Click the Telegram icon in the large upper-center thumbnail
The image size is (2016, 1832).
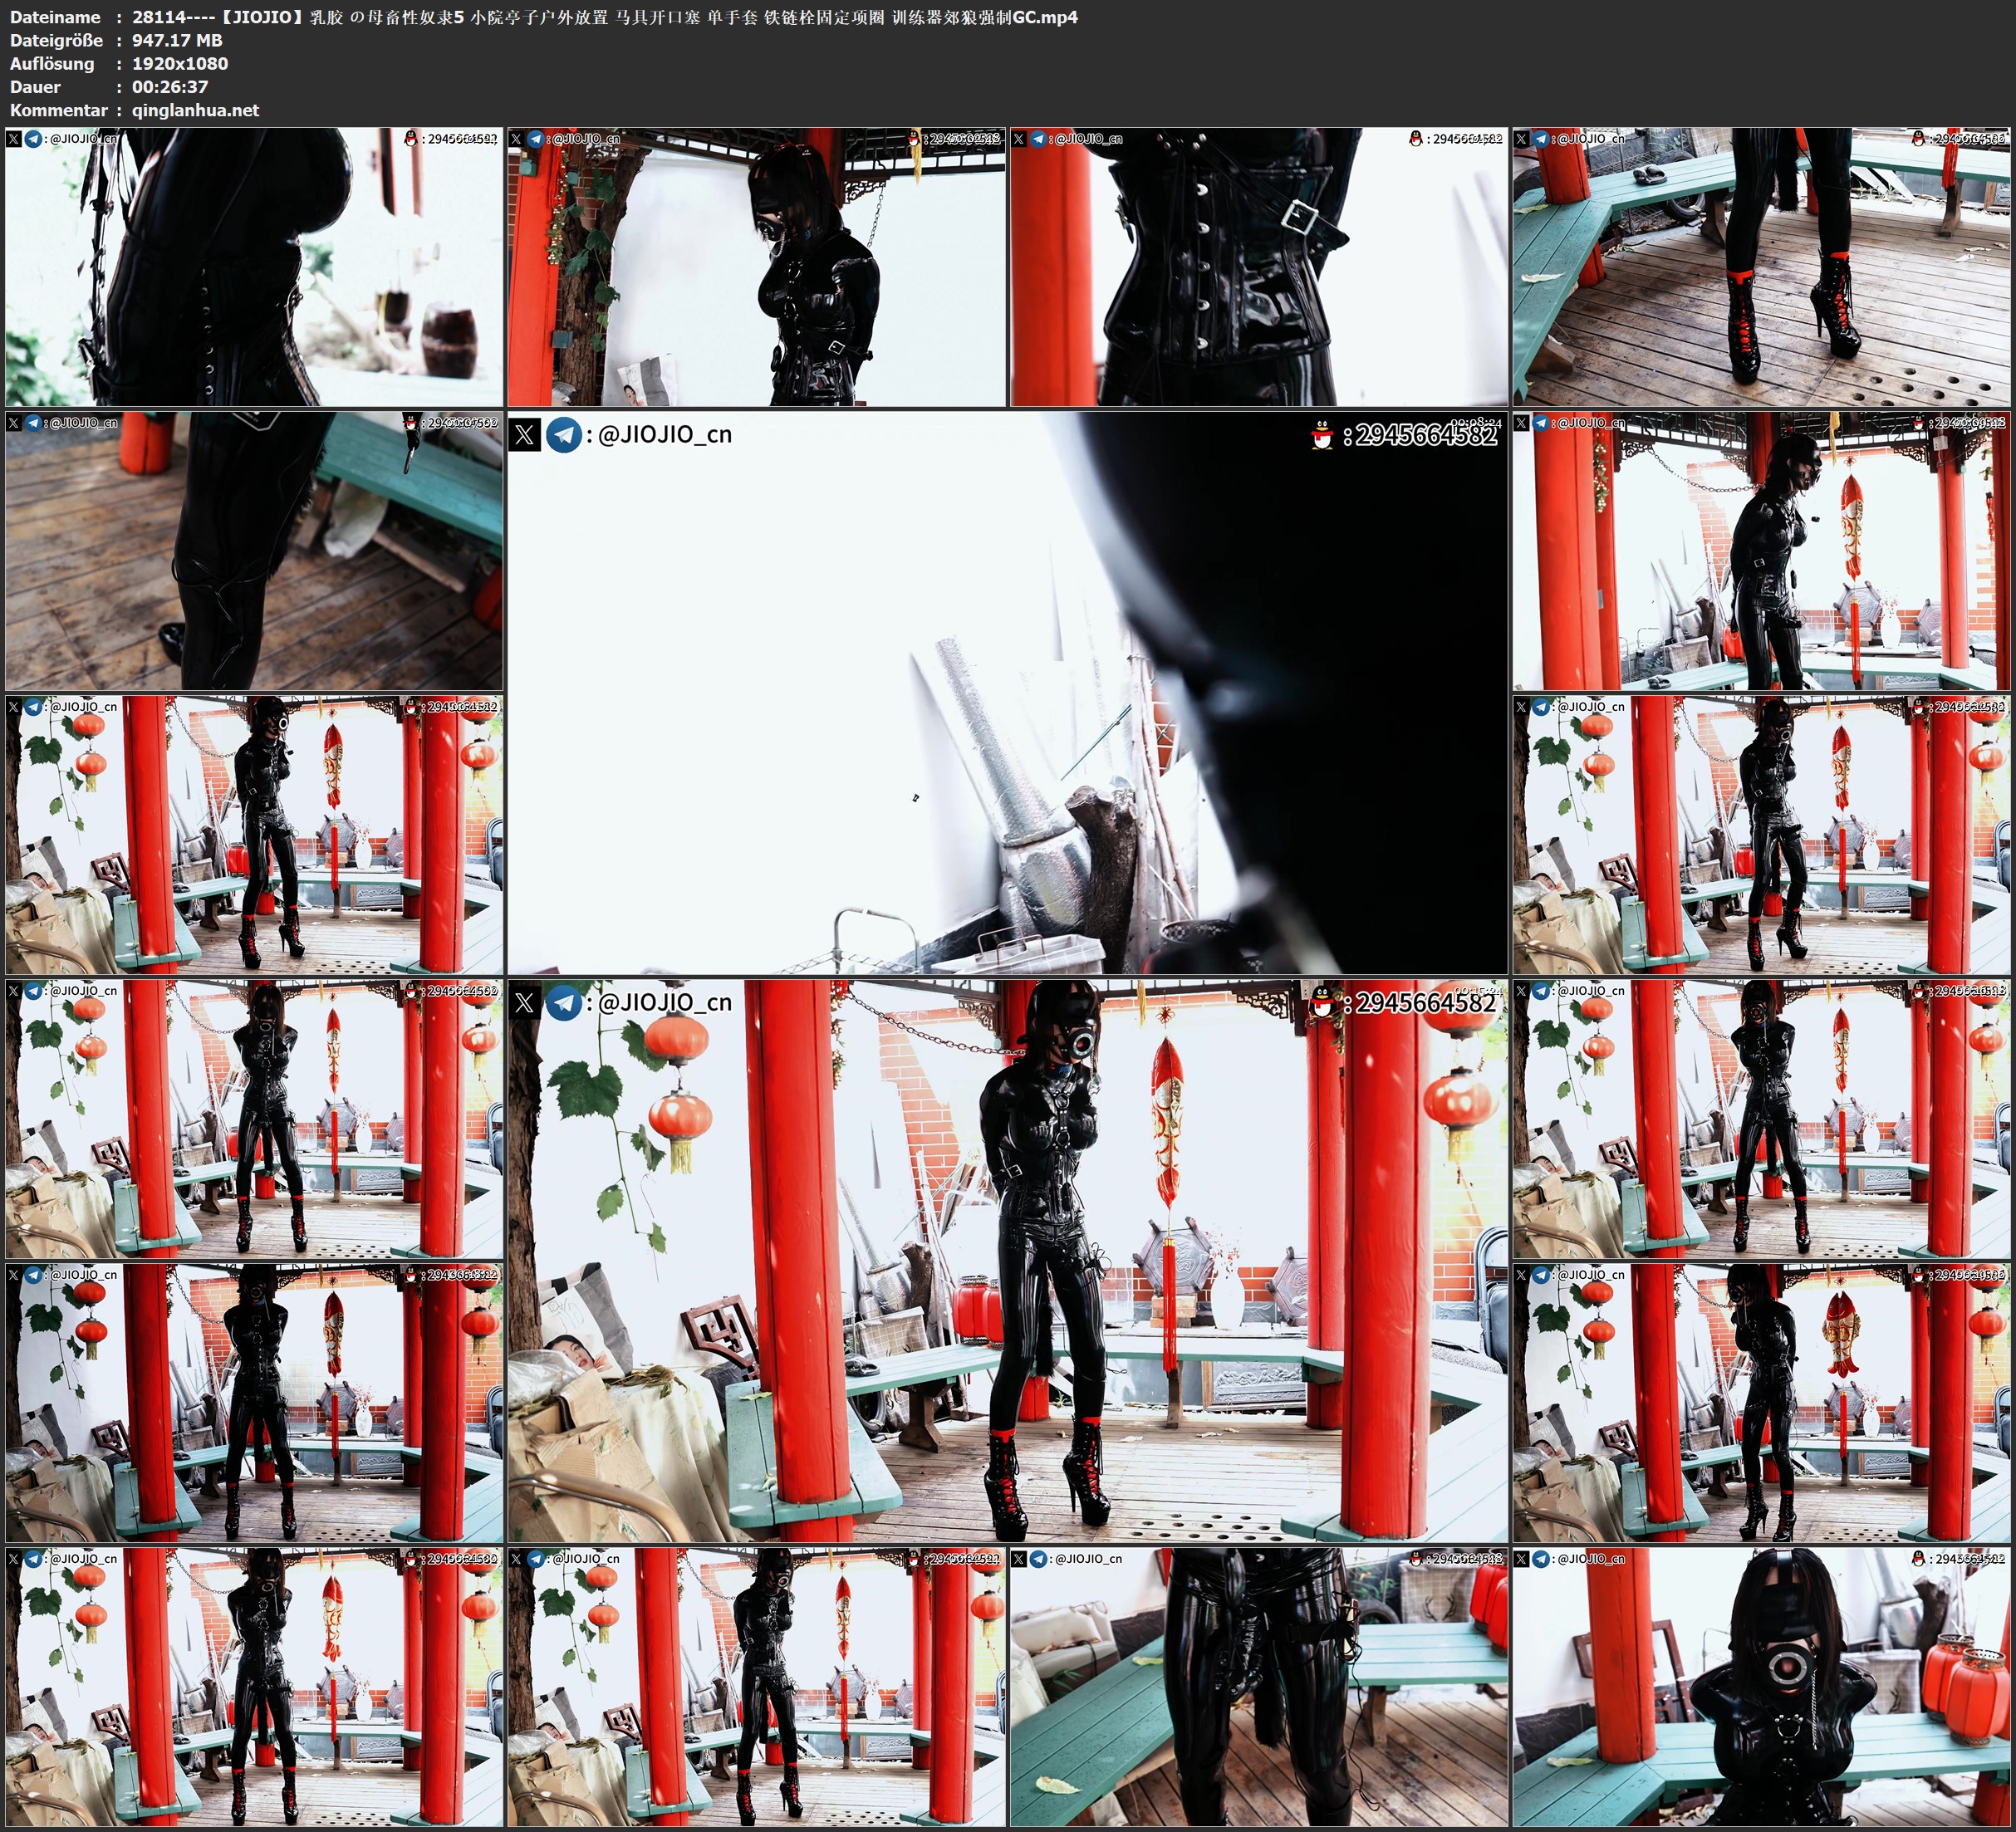pyautogui.click(x=564, y=434)
